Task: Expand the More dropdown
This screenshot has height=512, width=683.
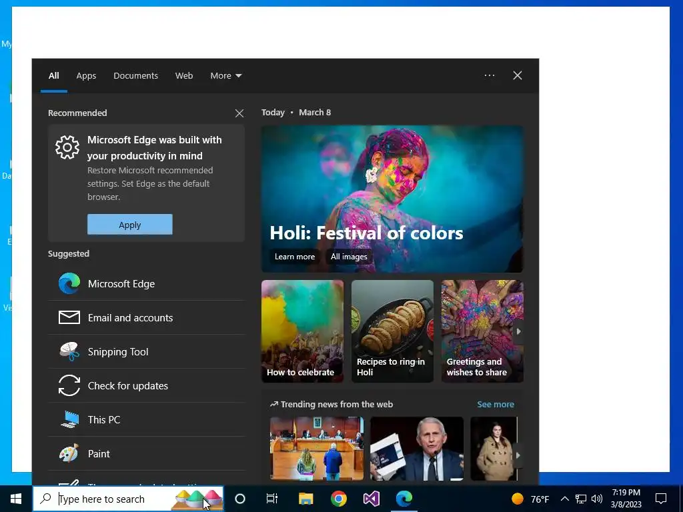Action: [225, 76]
